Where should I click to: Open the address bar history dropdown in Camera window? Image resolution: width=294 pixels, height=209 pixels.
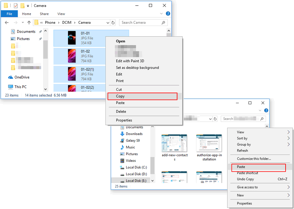pyautogui.click(x=108, y=23)
